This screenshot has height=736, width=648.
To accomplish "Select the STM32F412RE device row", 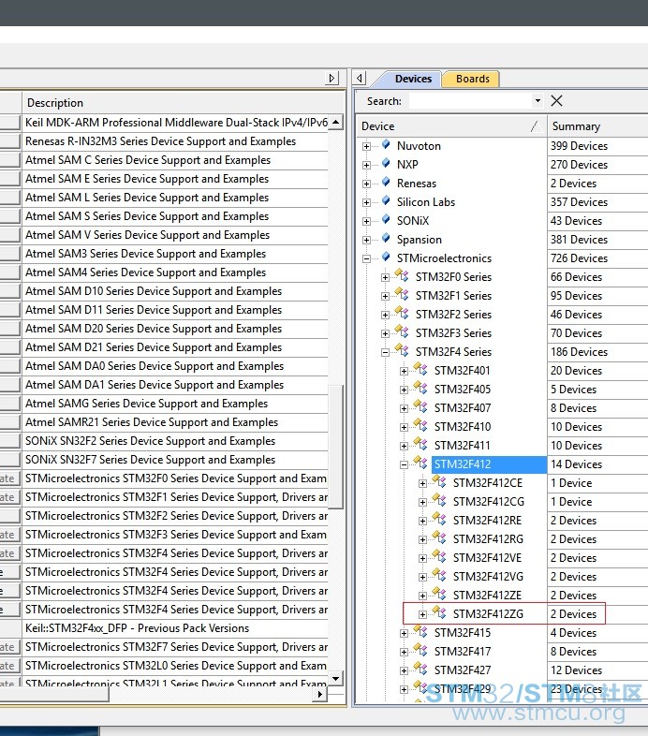I will [487, 521].
